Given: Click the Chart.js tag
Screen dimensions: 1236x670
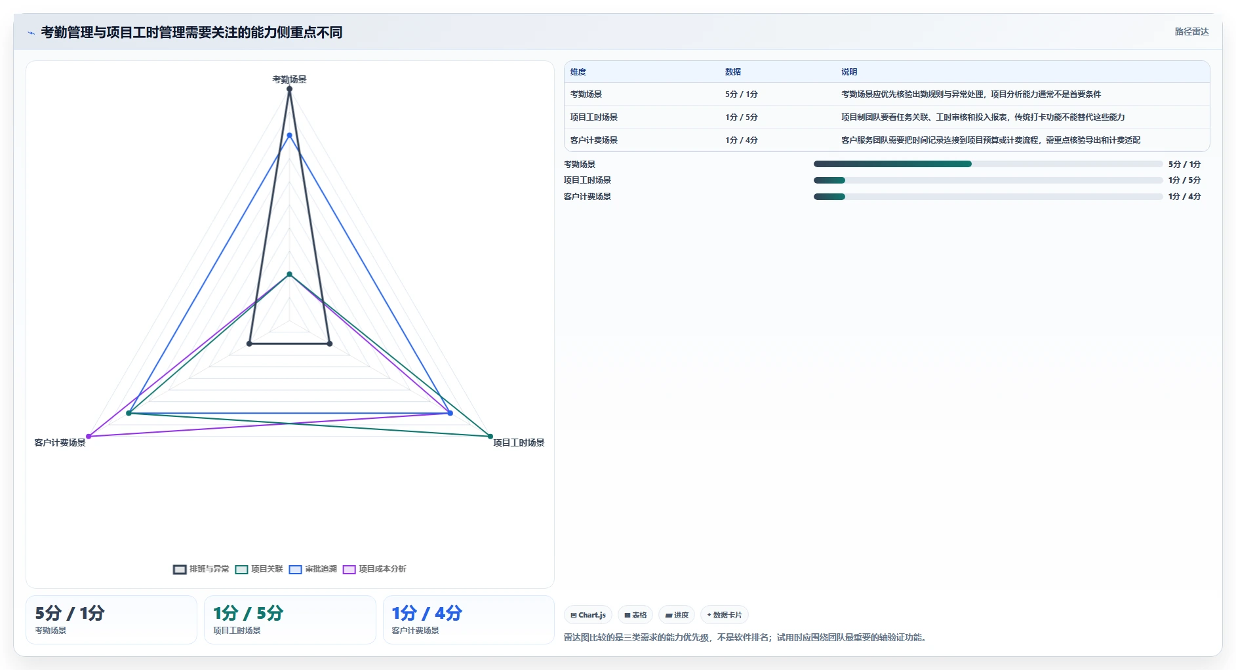Looking at the screenshot, I should 588,615.
